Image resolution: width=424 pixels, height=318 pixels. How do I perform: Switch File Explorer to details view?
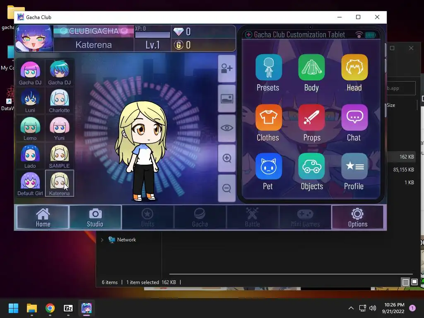[x=406, y=282]
